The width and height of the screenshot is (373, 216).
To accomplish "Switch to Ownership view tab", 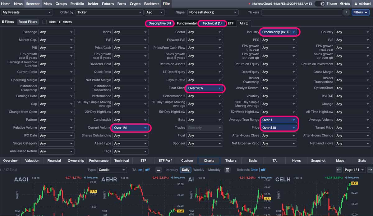I will point(76,161).
